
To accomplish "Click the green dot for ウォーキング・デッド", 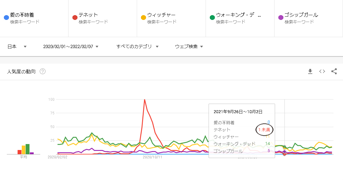I will 212,18.
